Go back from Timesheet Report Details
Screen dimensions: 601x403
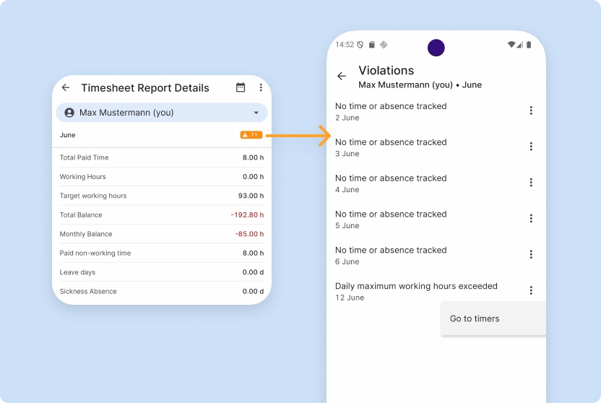pos(66,87)
